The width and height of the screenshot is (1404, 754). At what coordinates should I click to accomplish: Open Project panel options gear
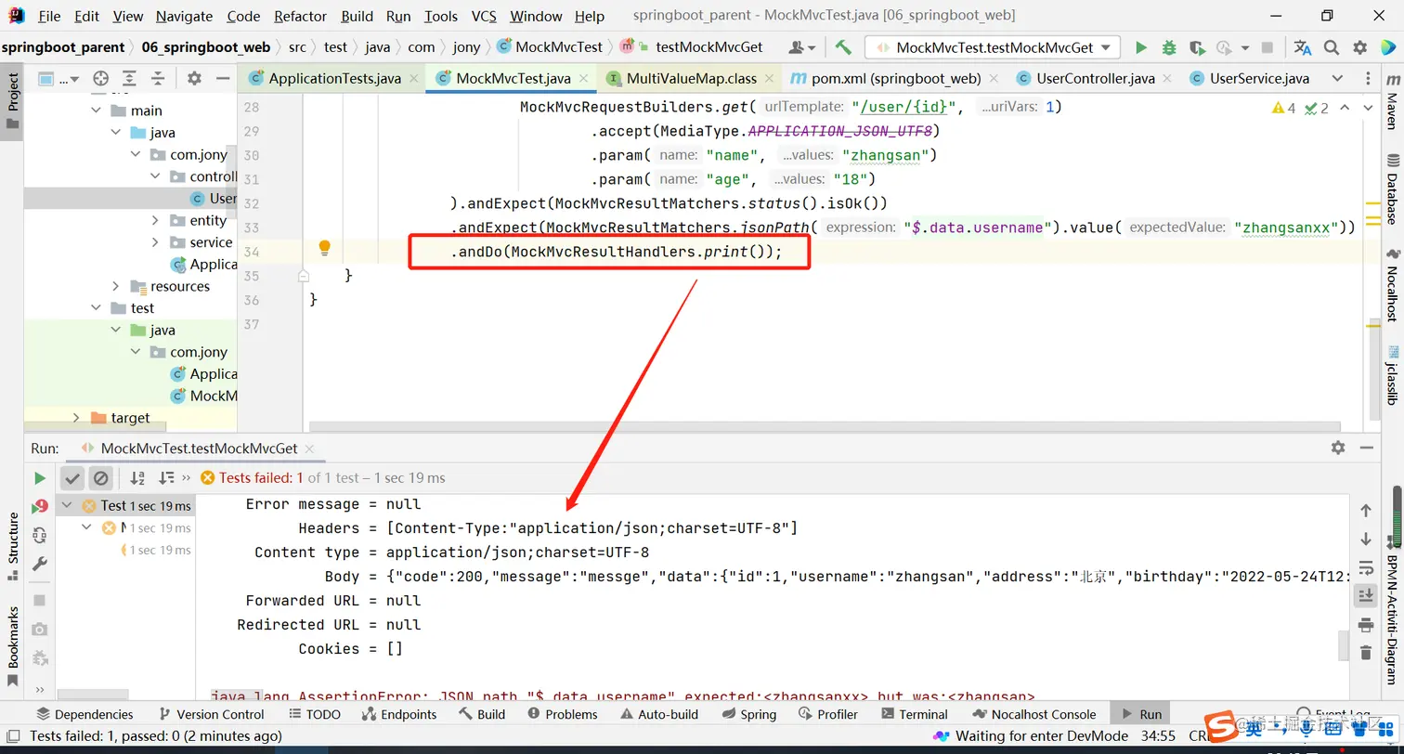[x=194, y=79]
